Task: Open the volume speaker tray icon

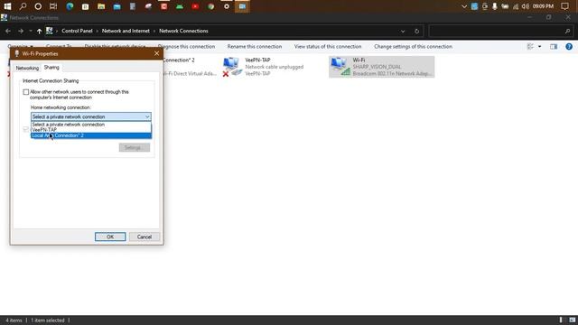Action: point(526,6)
